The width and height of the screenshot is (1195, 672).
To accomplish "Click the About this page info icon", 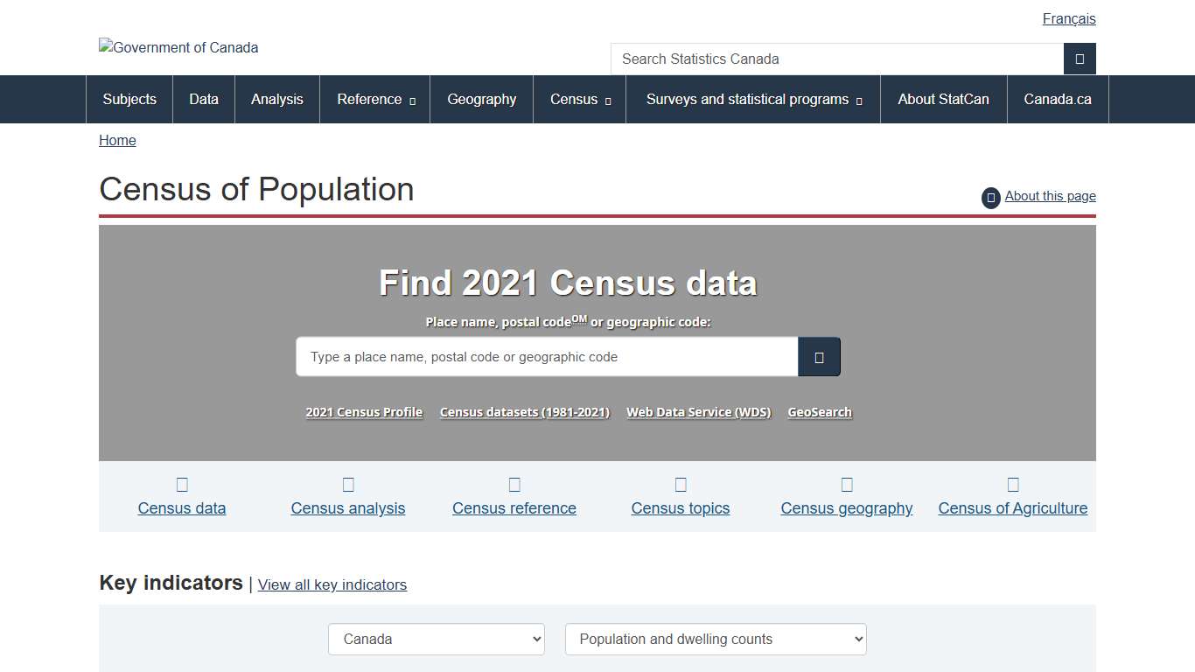I will 990,198.
